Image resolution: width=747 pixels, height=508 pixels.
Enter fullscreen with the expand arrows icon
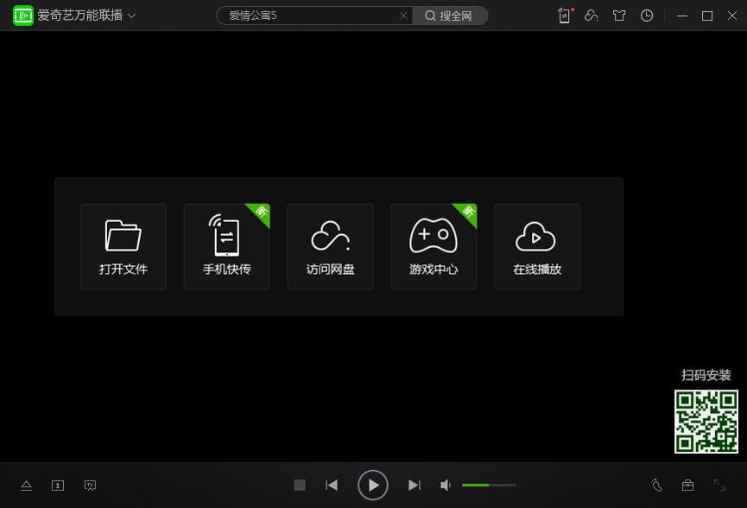click(x=719, y=486)
